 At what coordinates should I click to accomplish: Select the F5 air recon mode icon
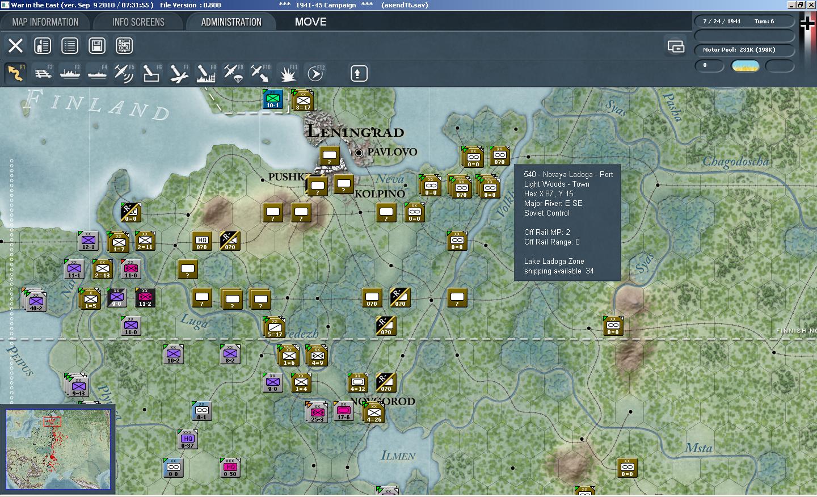124,73
